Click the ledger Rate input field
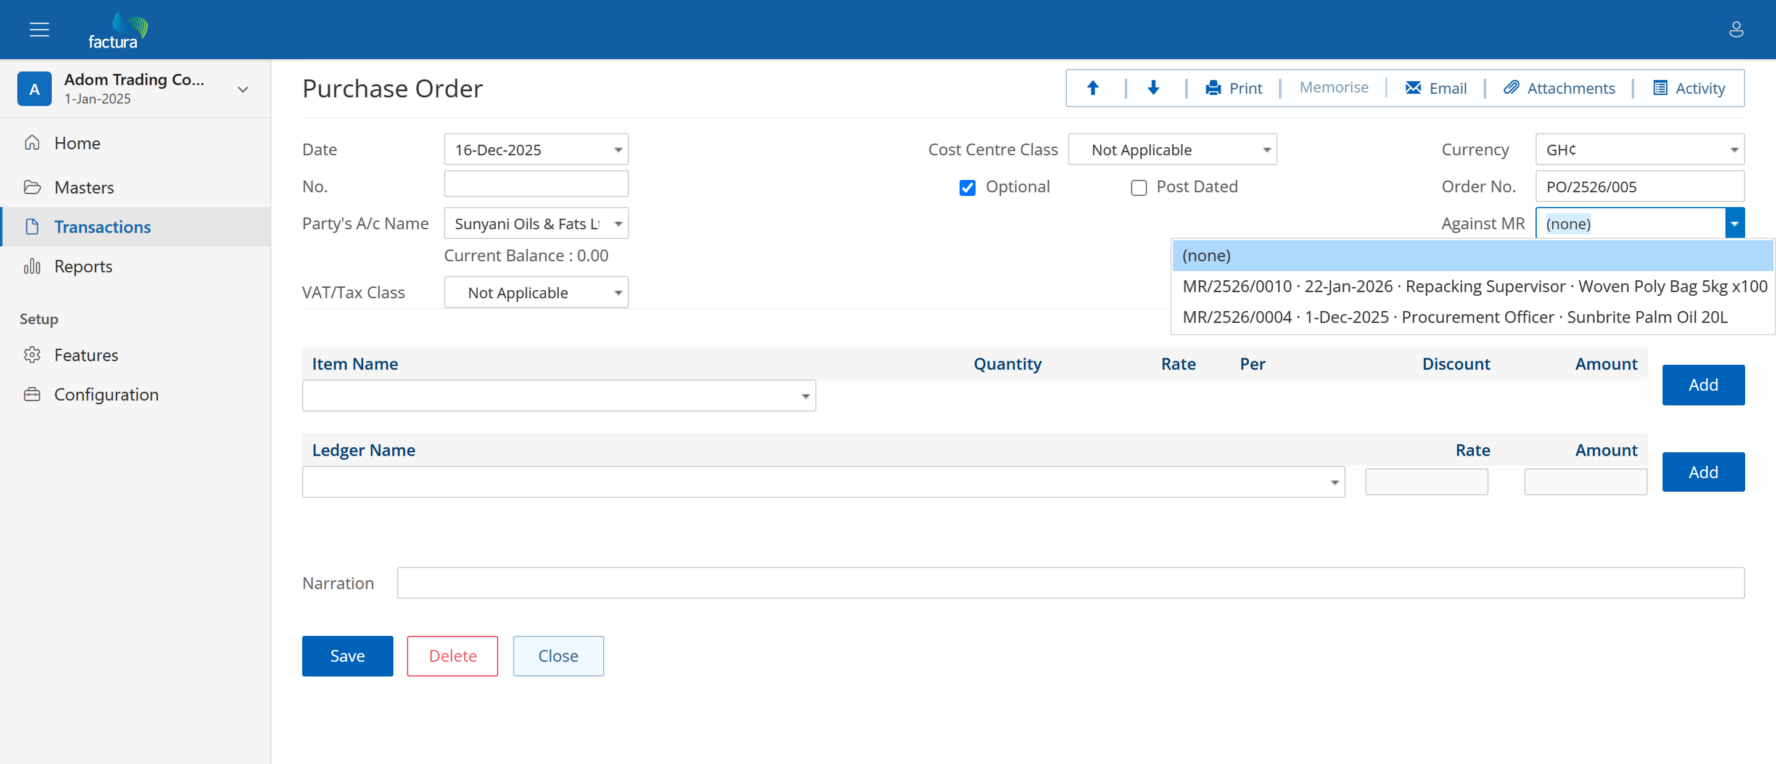 click(x=1426, y=482)
